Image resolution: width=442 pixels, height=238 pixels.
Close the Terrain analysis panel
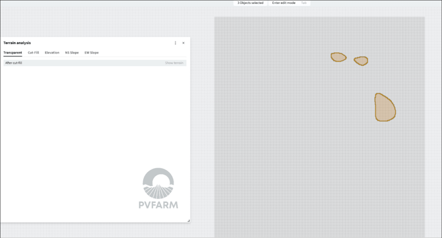[x=183, y=43]
